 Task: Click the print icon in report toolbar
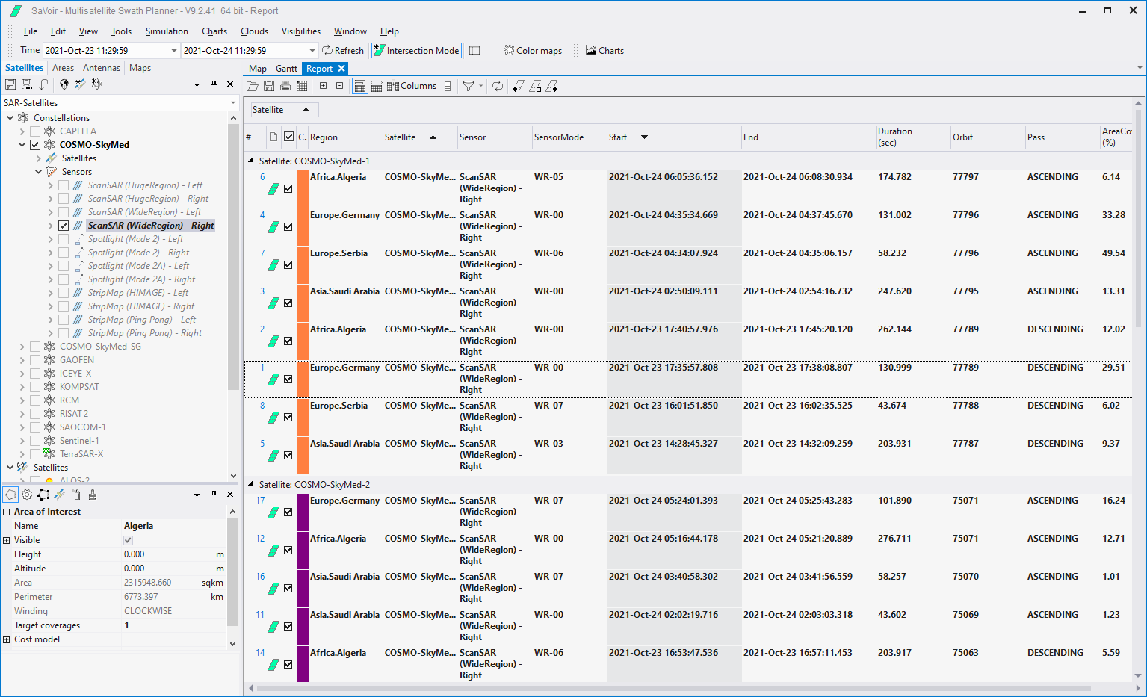[285, 86]
